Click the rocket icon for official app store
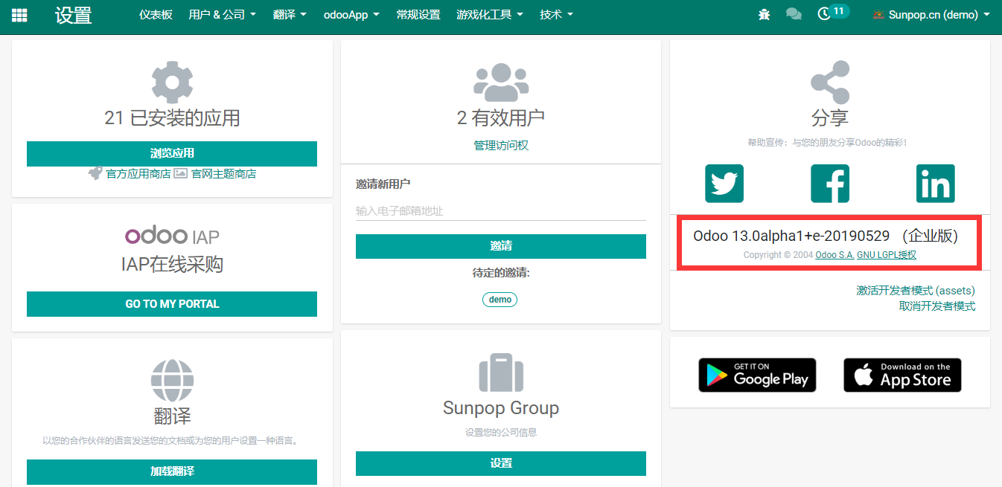 point(95,173)
